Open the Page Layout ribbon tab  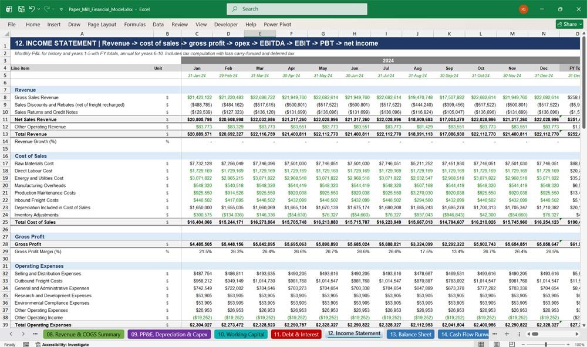[102, 24]
